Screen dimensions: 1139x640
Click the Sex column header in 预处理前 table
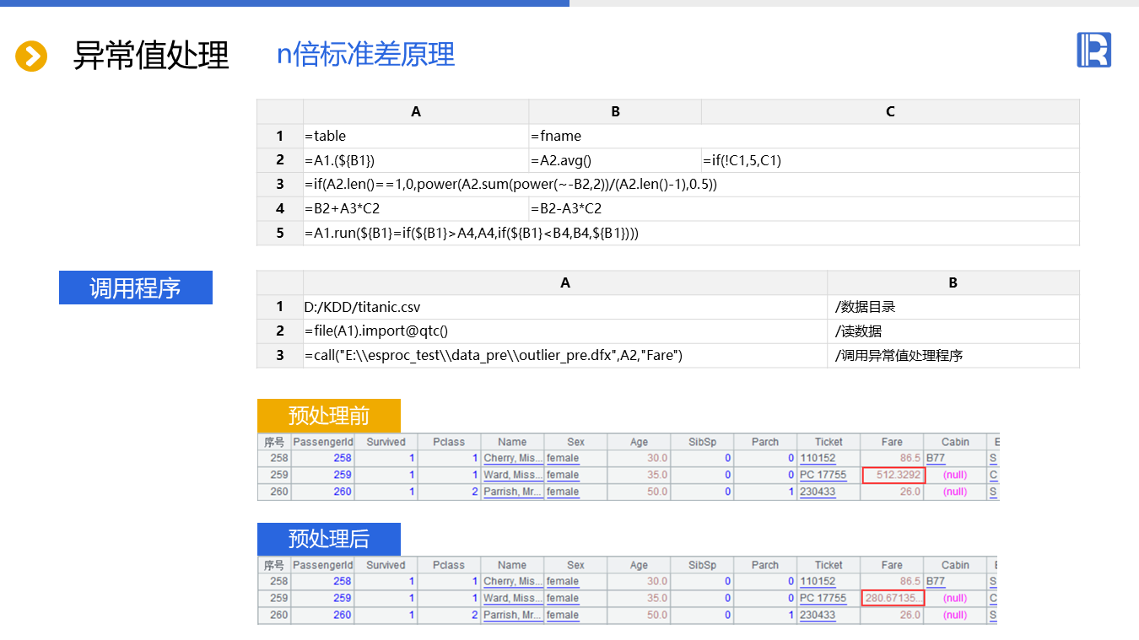coord(575,442)
